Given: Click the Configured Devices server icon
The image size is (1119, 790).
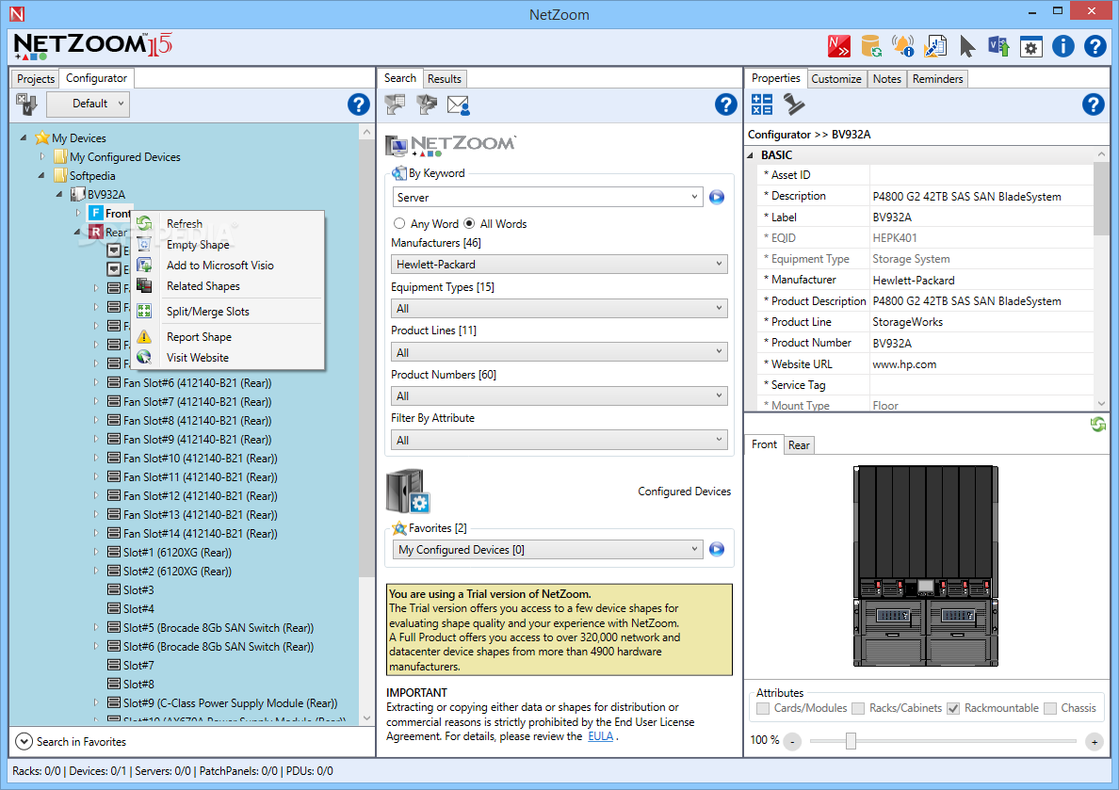Looking at the screenshot, I should pos(408,491).
